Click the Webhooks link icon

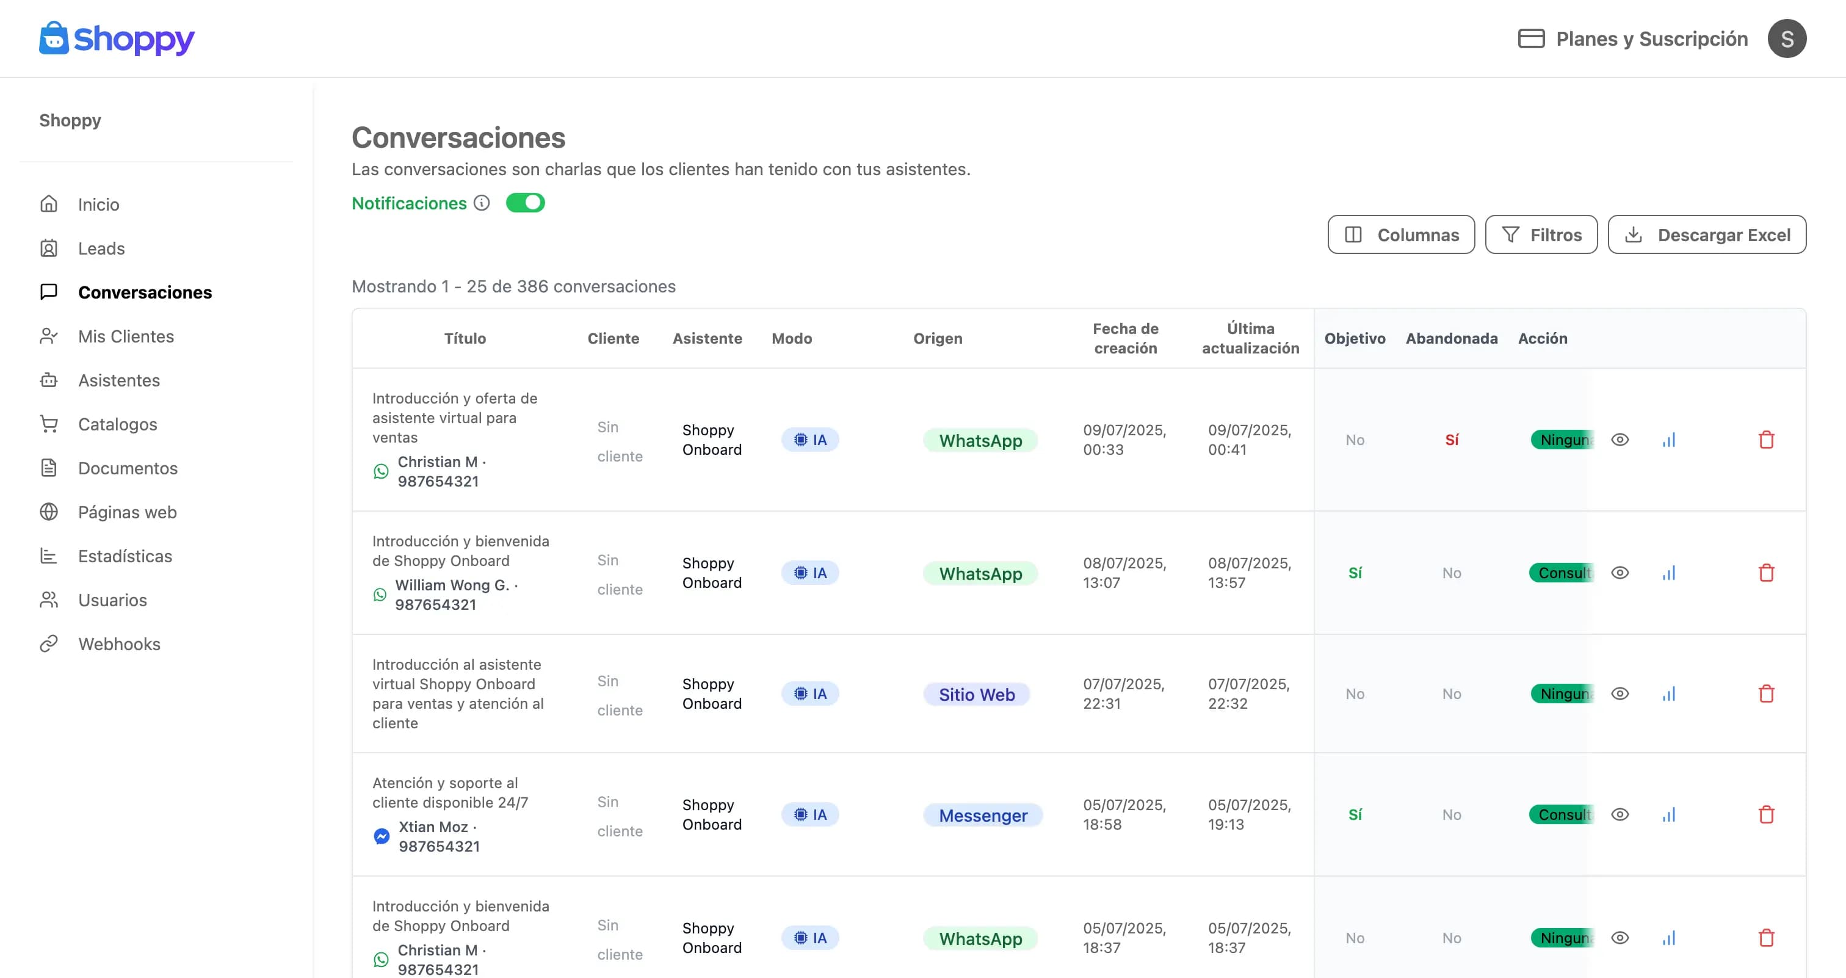pyautogui.click(x=49, y=644)
